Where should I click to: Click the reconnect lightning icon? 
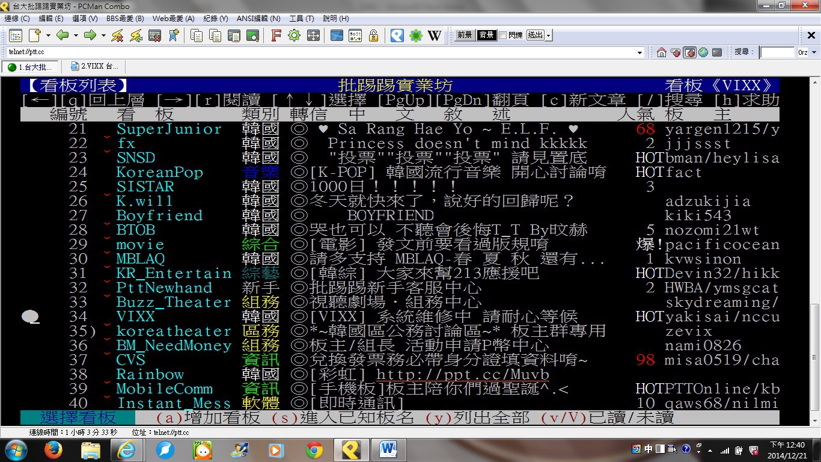136,35
